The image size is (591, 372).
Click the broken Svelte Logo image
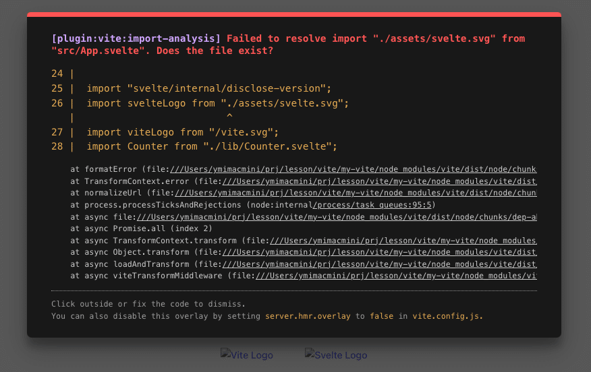click(336, 354)
